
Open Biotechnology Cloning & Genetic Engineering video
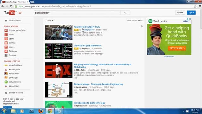pos(98,84)
